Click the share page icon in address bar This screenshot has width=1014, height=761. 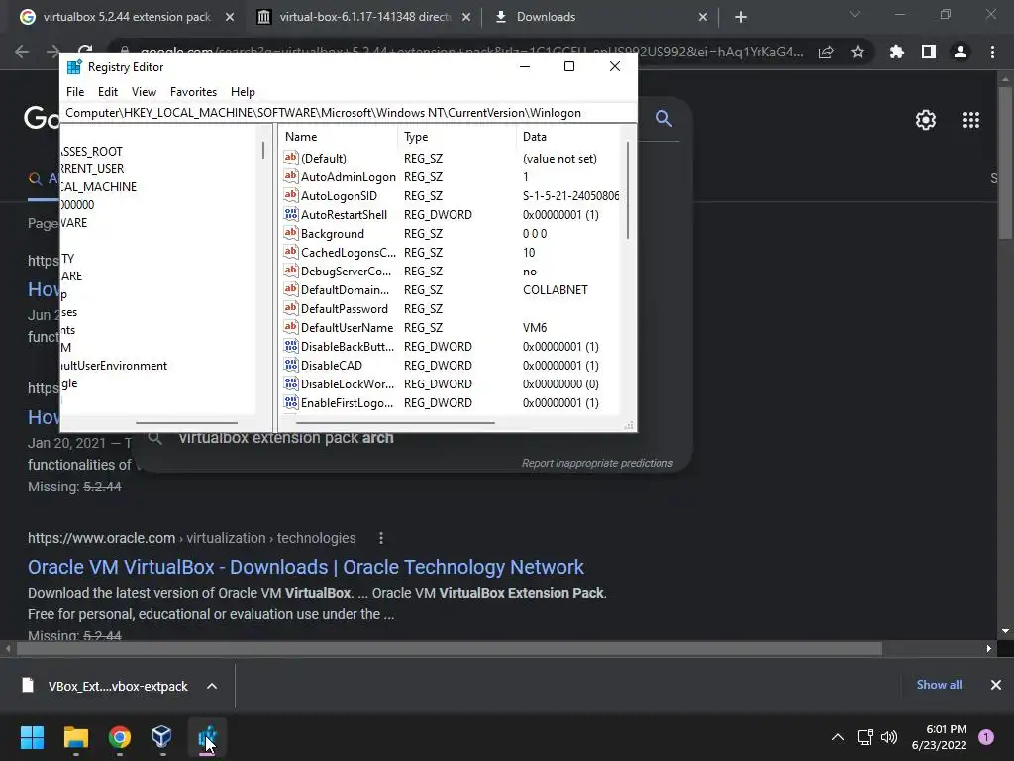(x=826, y=52)
